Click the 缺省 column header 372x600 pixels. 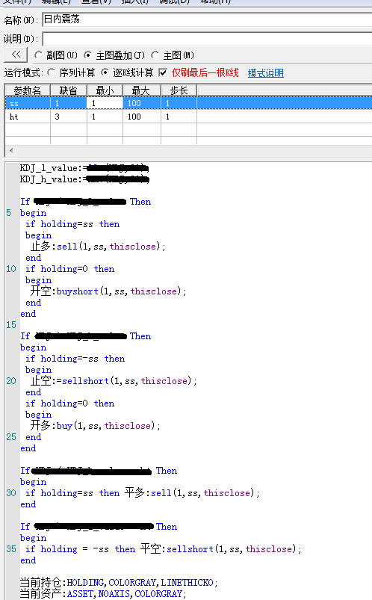(69, 90)
